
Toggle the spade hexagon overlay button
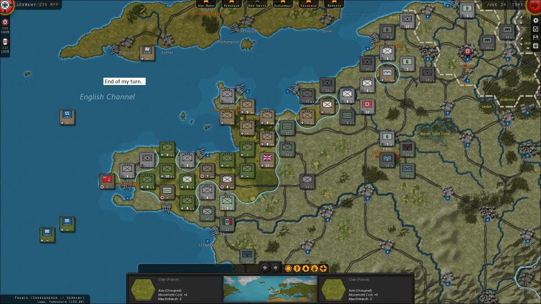314,268
